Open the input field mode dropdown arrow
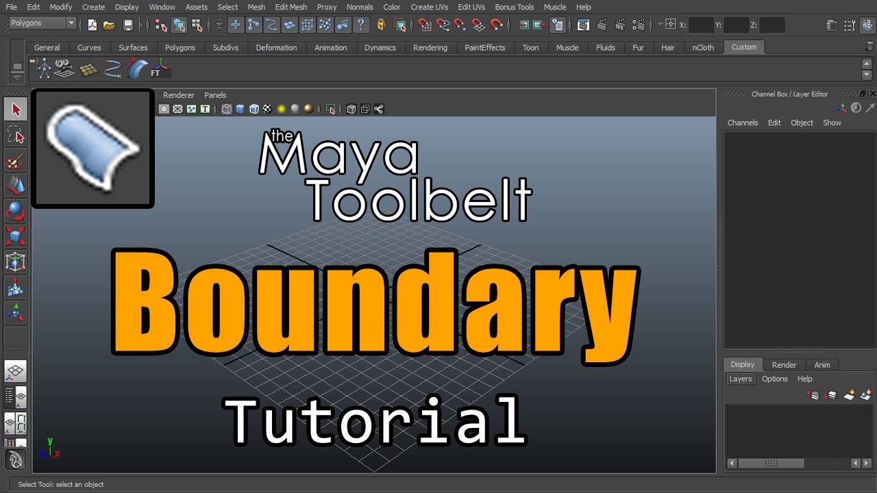The height and width of the screenshot is (493, 877). point(660,25)
